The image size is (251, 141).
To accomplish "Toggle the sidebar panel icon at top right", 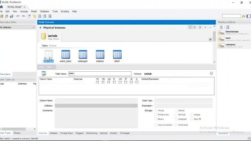I will (x=249, y=16).
